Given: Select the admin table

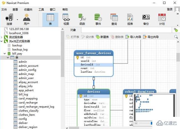Looking at the screenshot, I should click(23, 62).
